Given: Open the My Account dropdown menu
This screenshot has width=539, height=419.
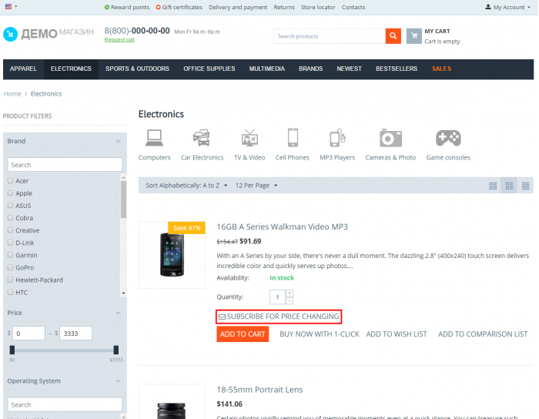Looking at the screenshot, I should click(507, 7).
